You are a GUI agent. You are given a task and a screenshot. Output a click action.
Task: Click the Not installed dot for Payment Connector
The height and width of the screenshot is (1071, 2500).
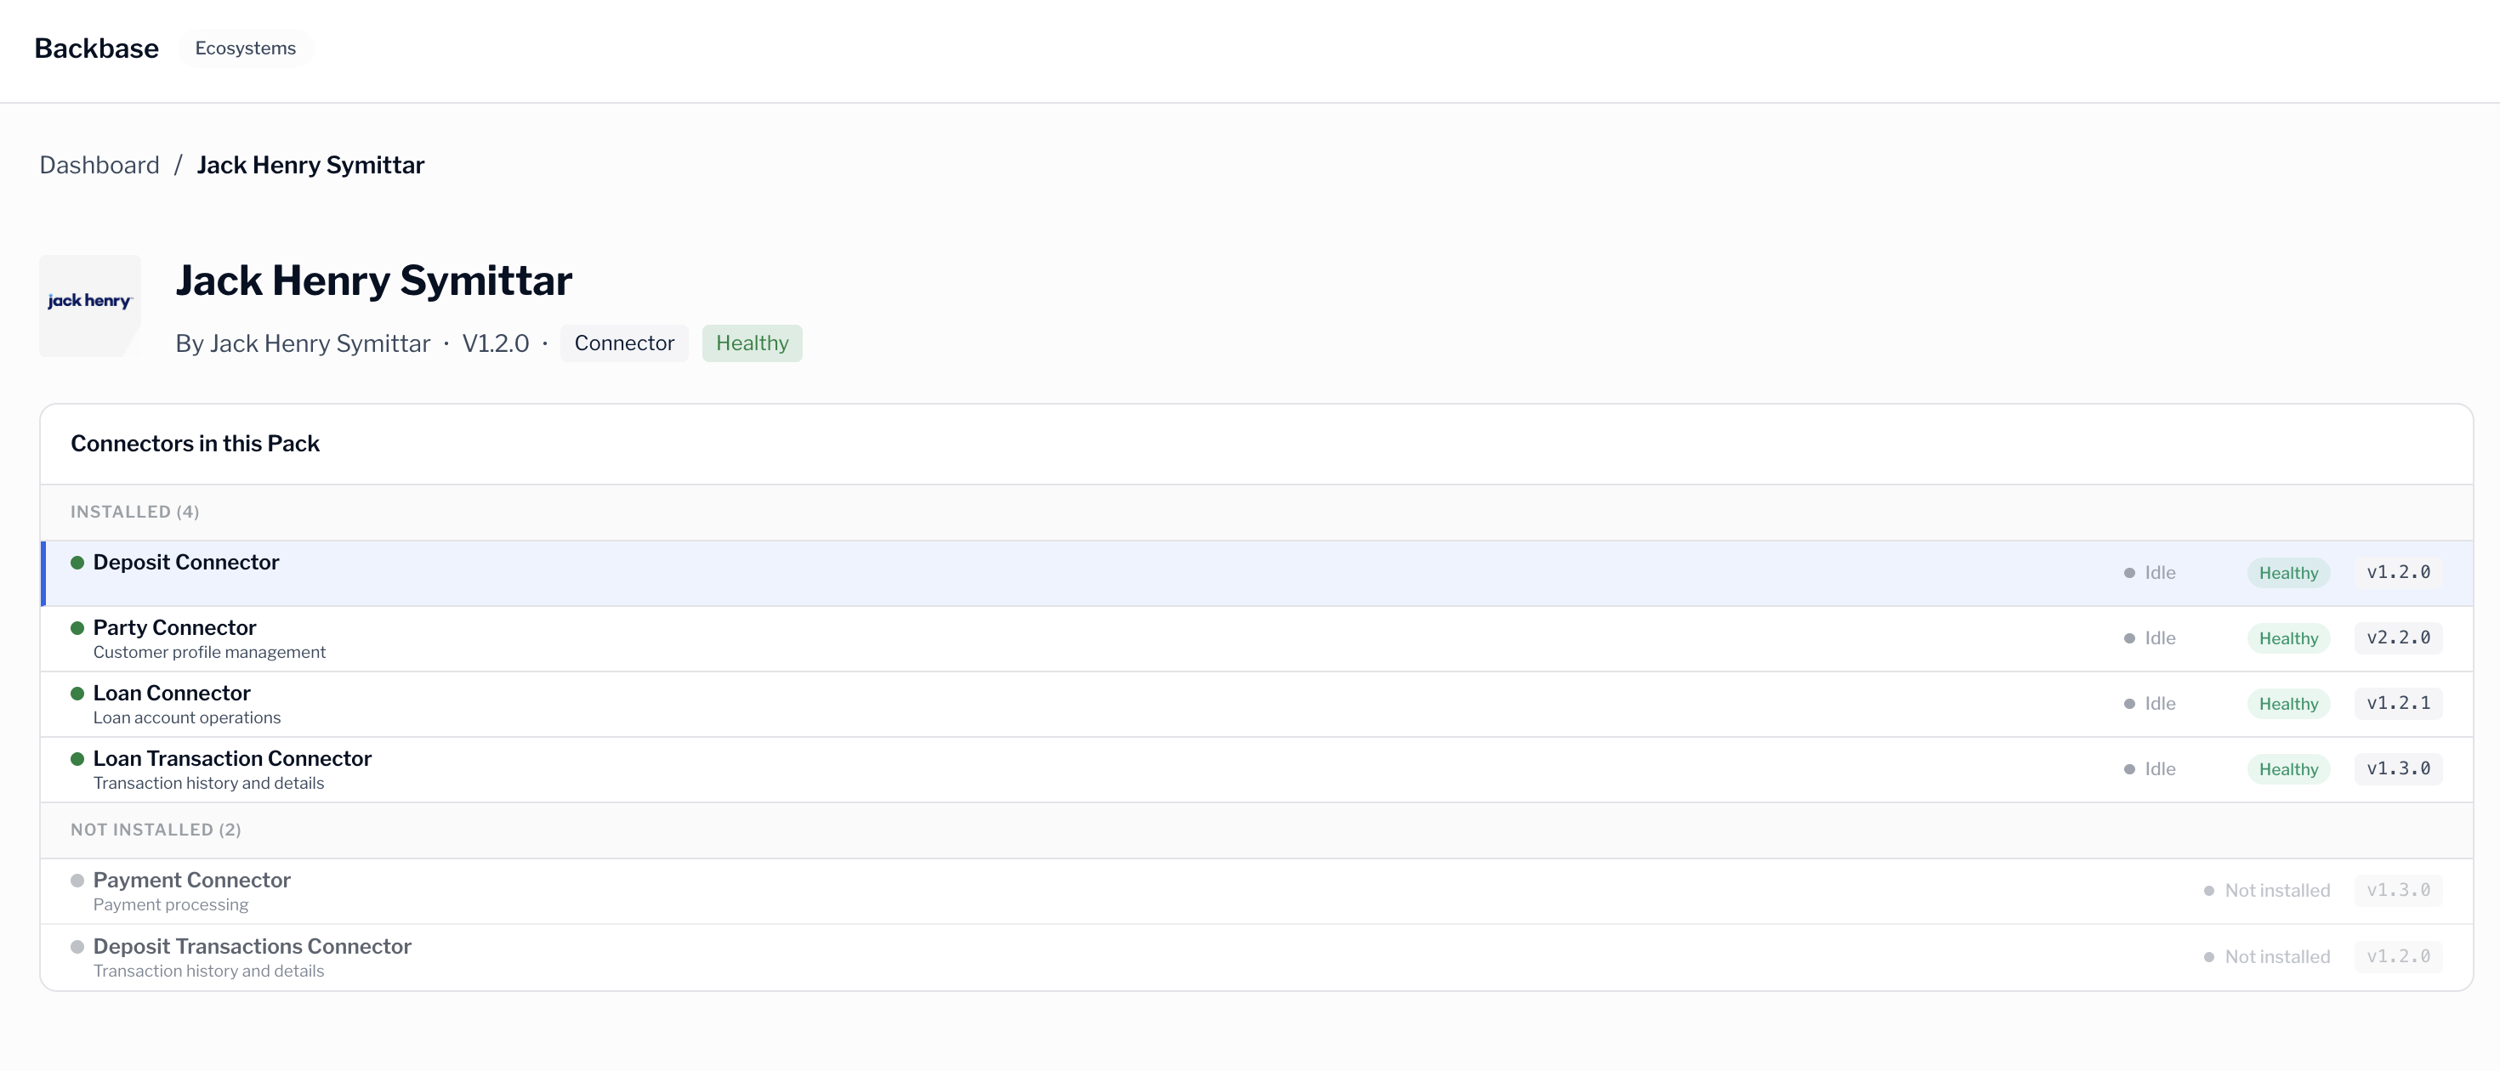[2209, 891]
